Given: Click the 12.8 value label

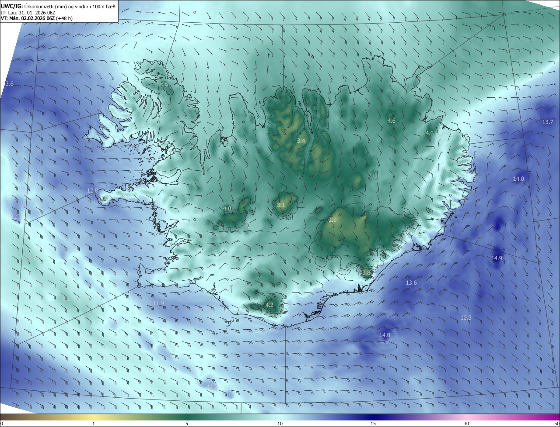Looking at the screenshot, I should pos(93,191).
